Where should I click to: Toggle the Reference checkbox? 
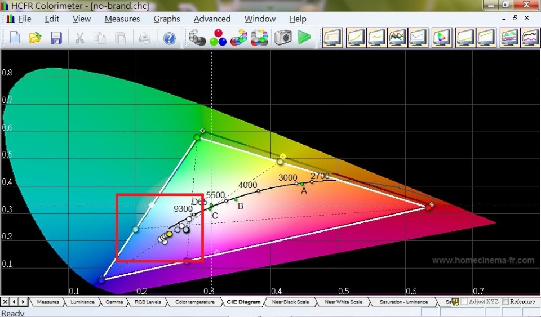click(505, 302)
